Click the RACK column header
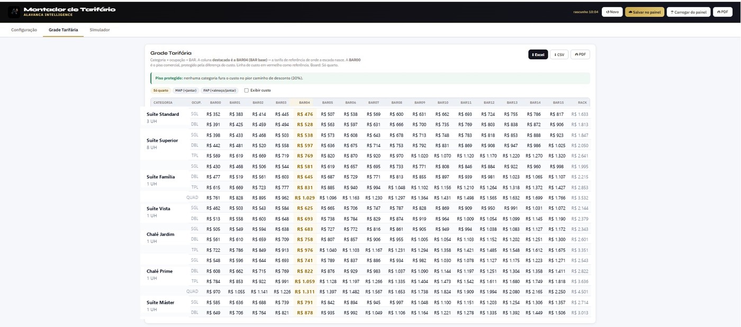The height and width of the screenshot is (327, 741). point(582,103)
